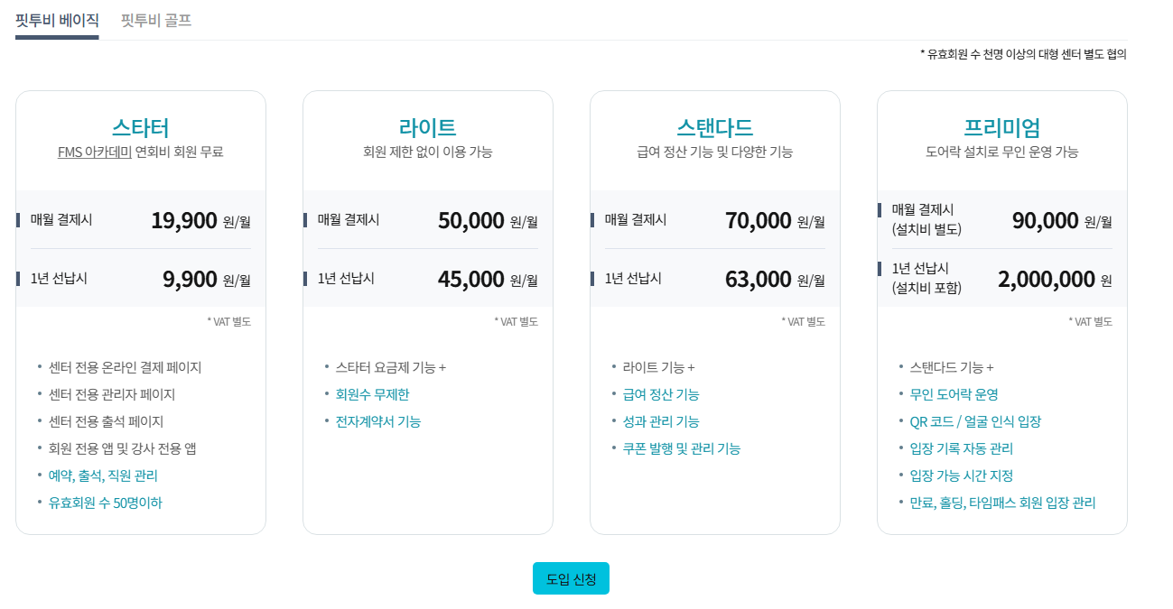Click the 45,000 원/월 yearly prepay price
This screenshot has height=609, width=1173.
(488, 279)
